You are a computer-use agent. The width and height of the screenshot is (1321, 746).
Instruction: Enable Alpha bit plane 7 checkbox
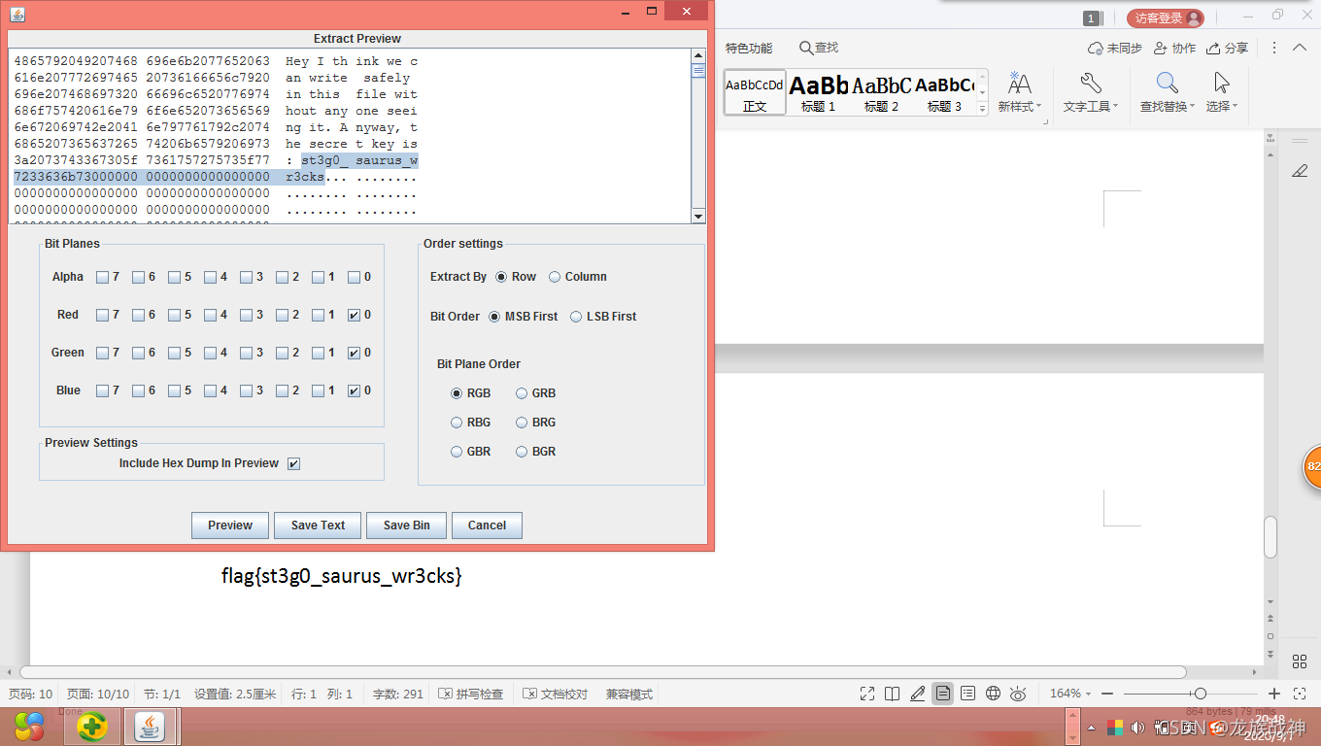(102, 277)
